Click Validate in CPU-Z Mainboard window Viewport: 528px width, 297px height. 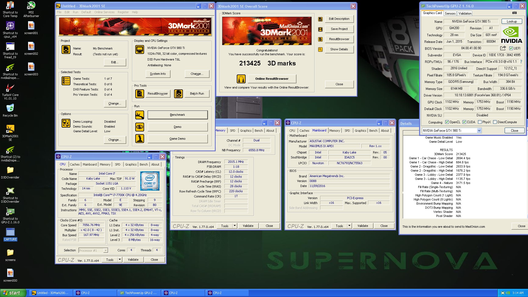(362, 226)
